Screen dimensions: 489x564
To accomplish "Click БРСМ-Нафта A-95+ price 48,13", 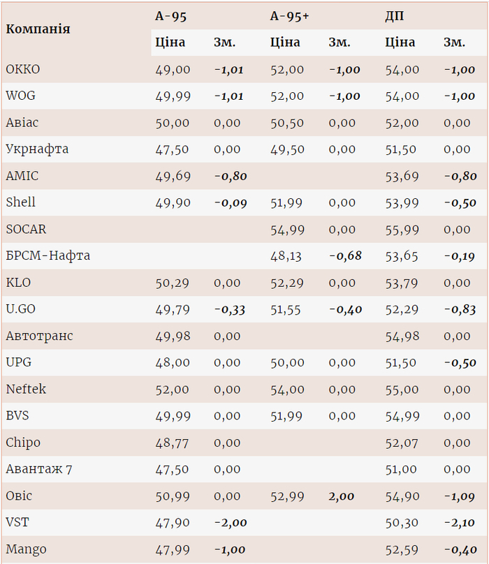I will pyautogui.click(x=286, y=256).
